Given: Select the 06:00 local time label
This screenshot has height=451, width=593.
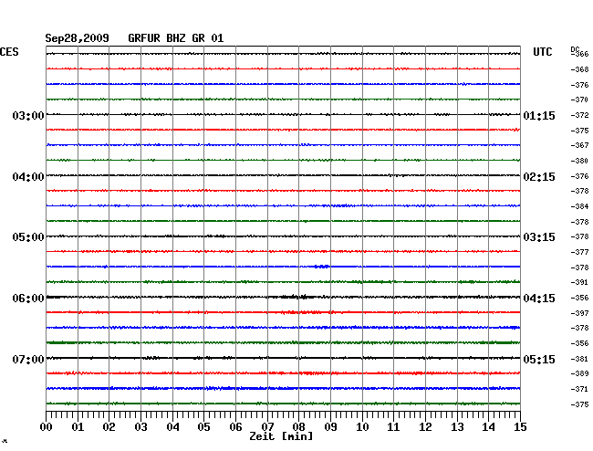Looking at the screenshot, I should point(28,299).
